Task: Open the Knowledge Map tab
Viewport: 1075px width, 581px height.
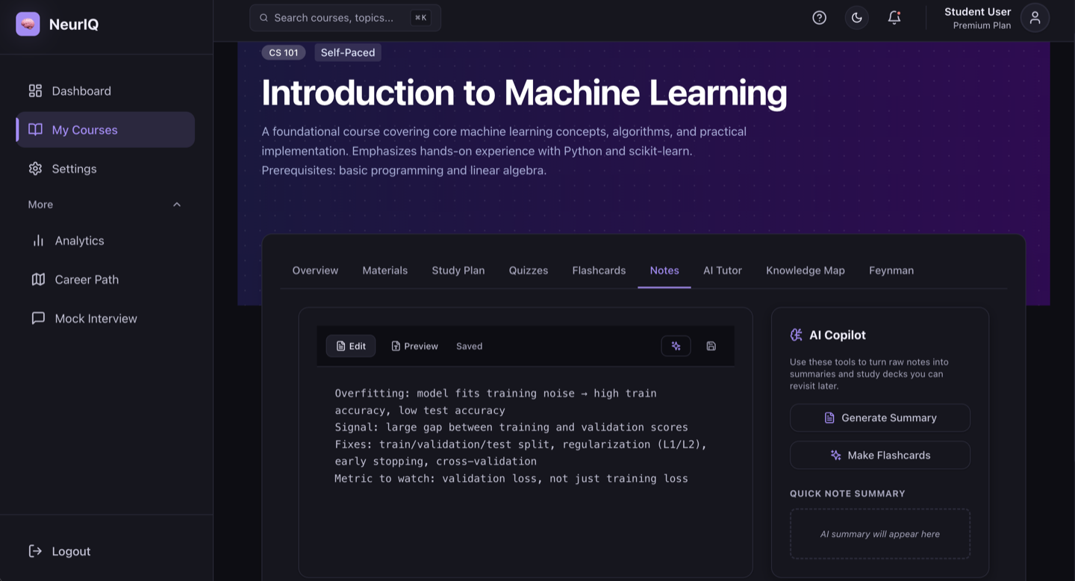Action: [x=806, y=270]
